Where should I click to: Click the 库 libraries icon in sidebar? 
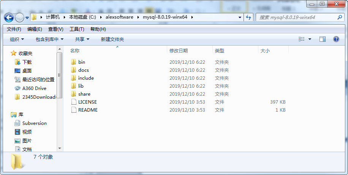[14, 114]
